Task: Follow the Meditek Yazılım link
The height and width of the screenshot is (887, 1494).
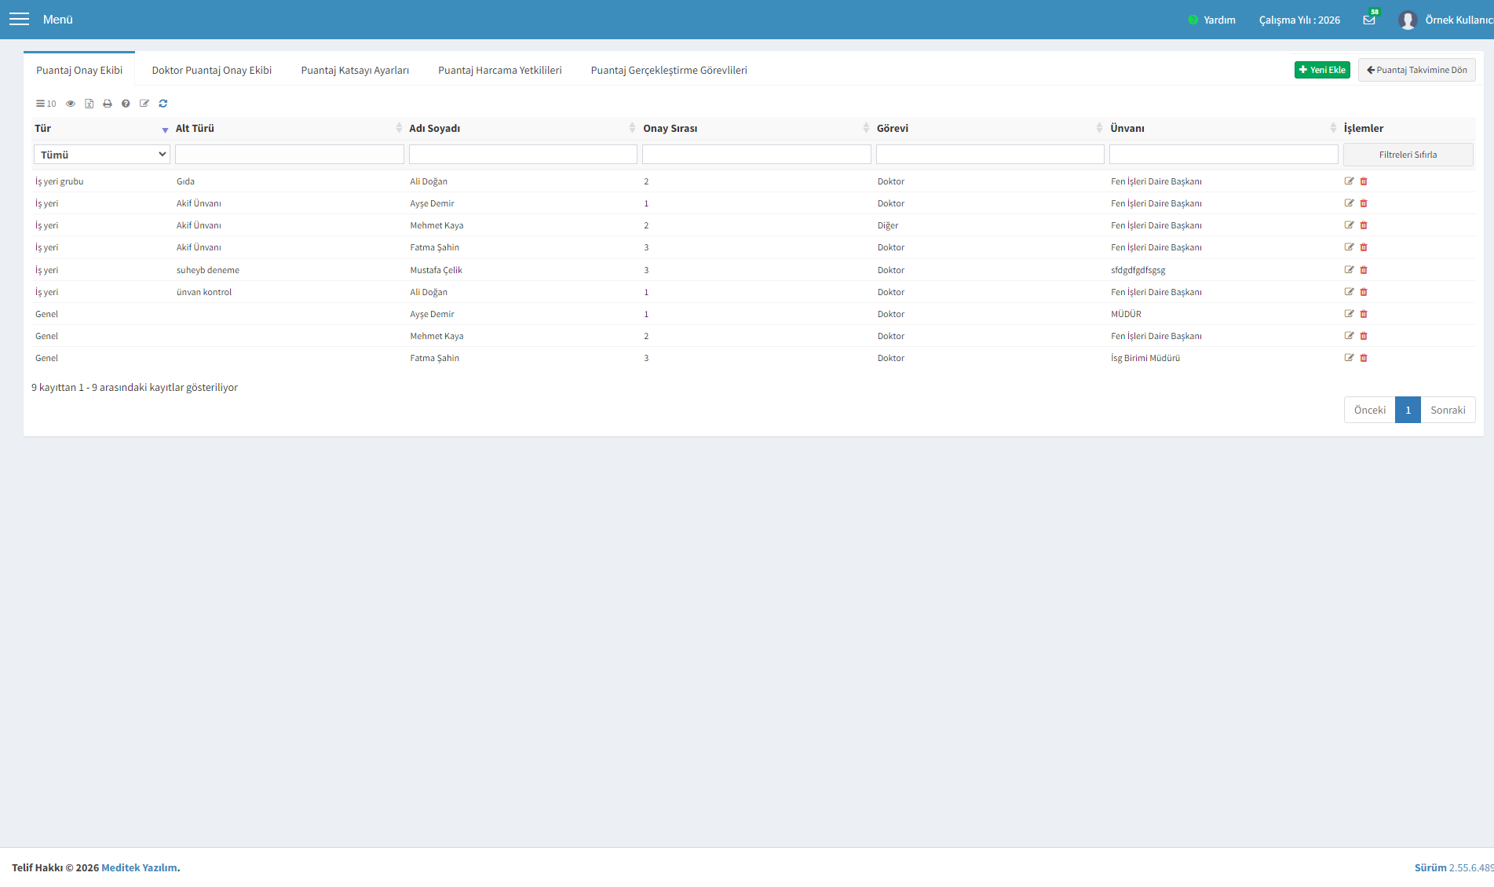Action: (x=139, y=867)
